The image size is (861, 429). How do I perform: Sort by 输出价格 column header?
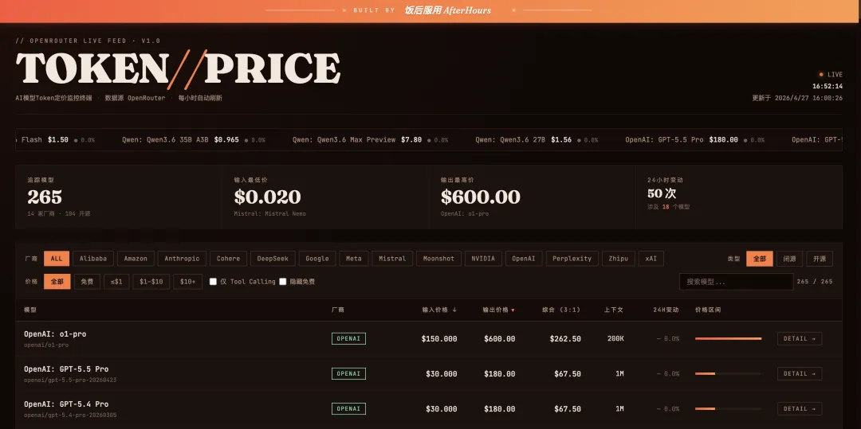point(498,310)
